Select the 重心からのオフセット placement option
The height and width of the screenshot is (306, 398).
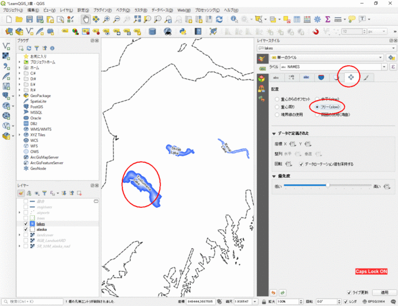(277, 99)
